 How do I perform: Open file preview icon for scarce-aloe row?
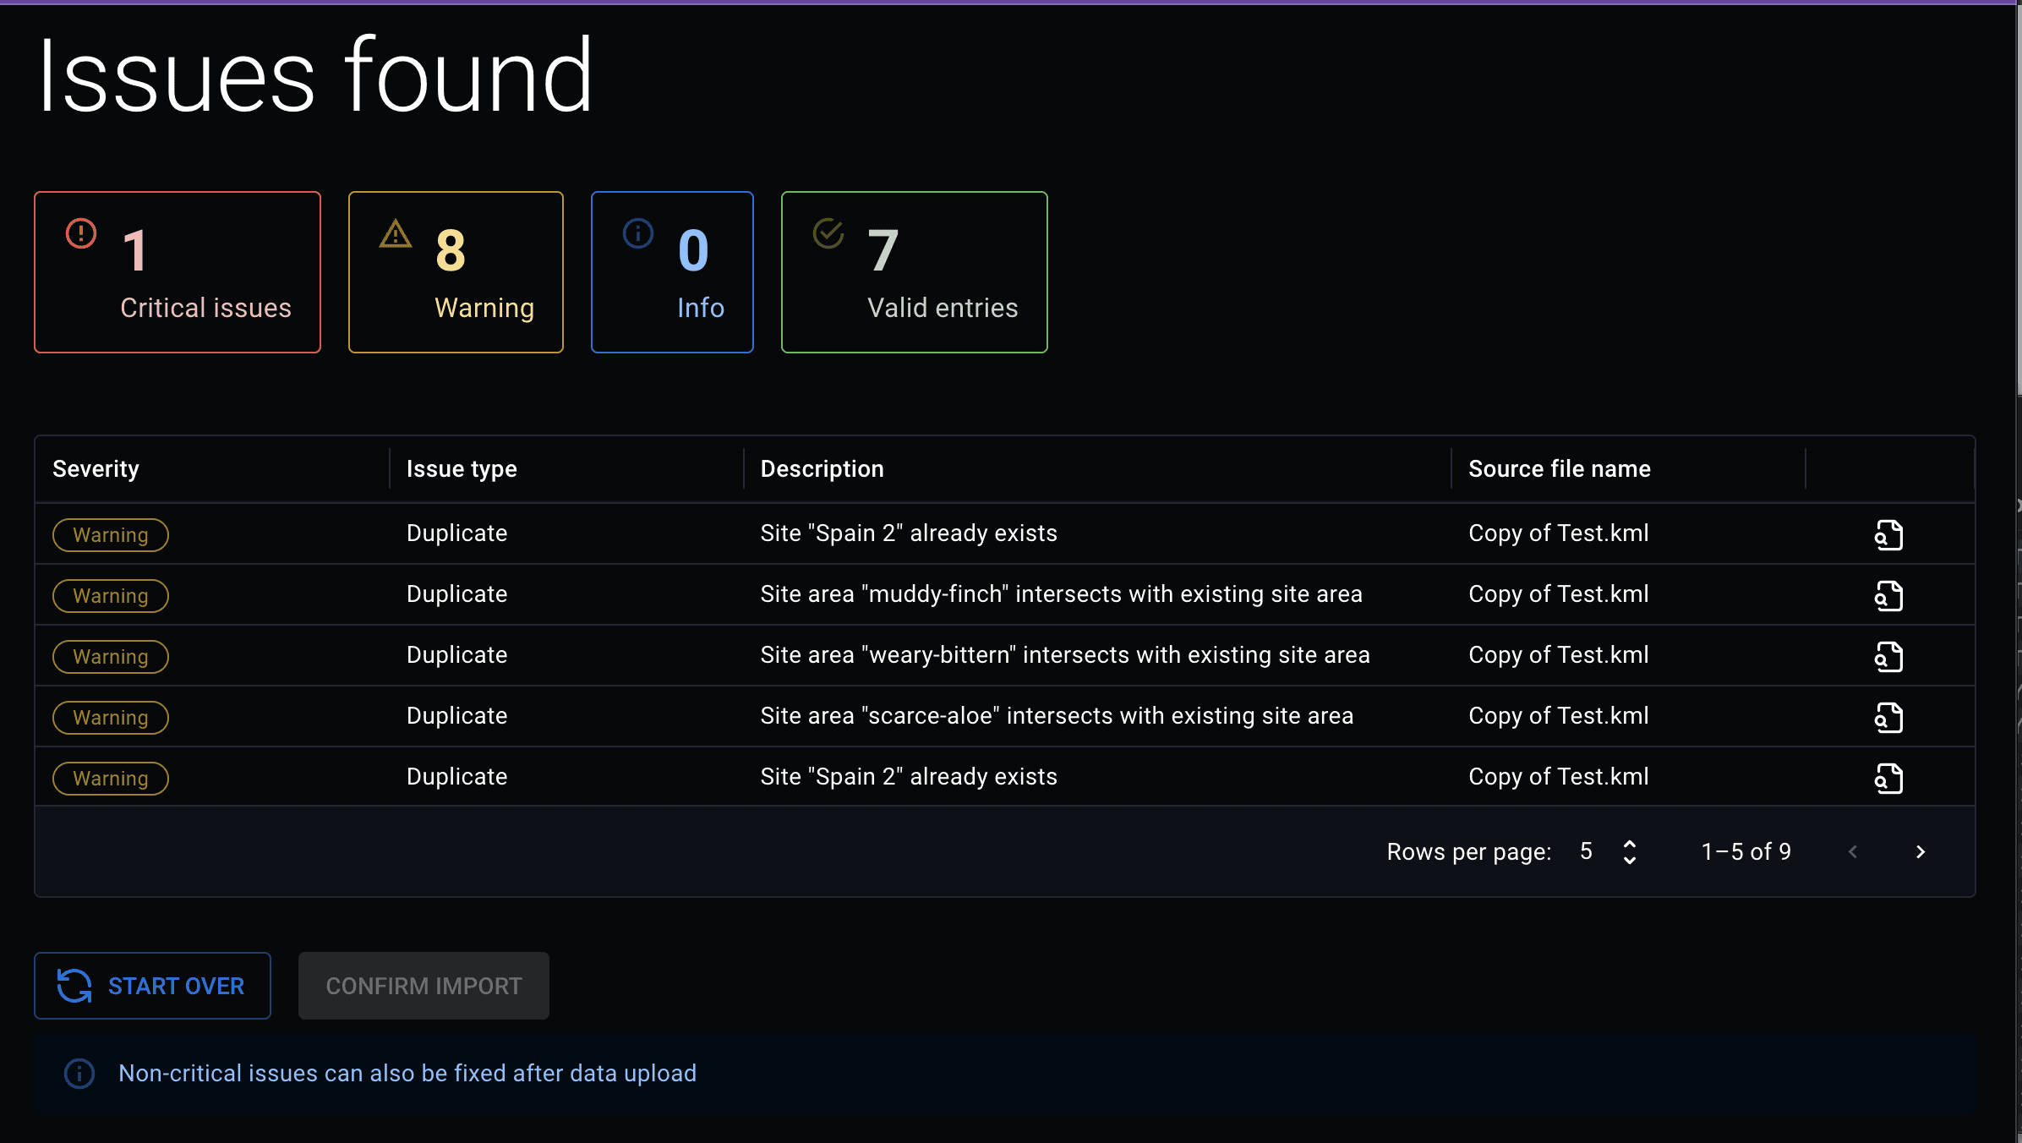[1888, 718]
